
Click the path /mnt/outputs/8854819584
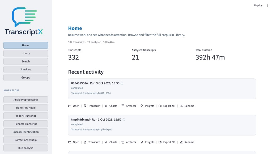[97, 93]
